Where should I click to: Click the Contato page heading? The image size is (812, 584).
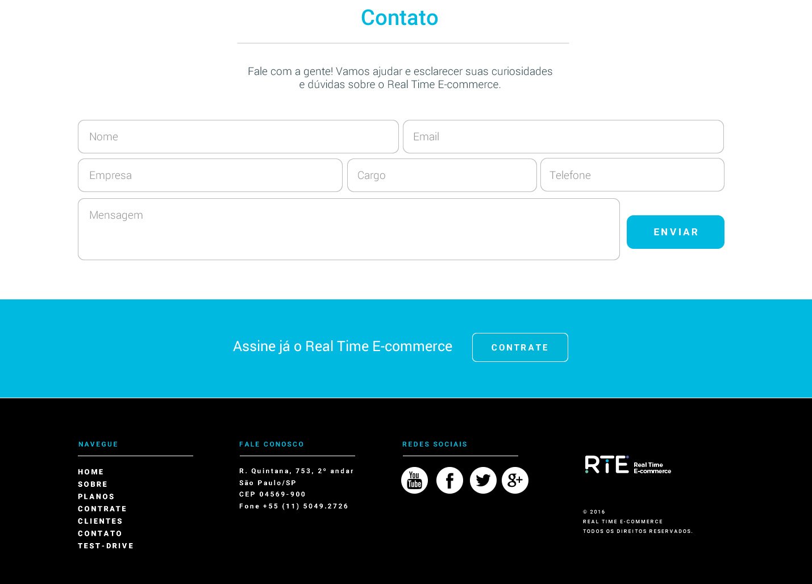399,18
